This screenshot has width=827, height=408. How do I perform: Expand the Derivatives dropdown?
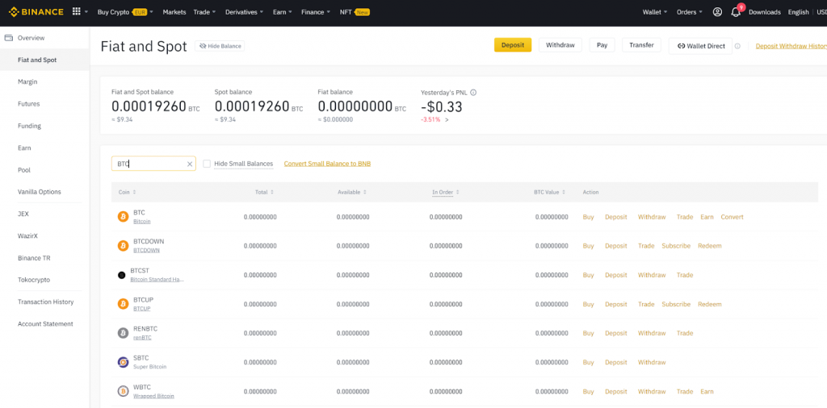245,12
